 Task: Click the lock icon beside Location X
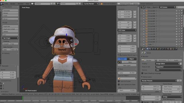coord(135,12)
